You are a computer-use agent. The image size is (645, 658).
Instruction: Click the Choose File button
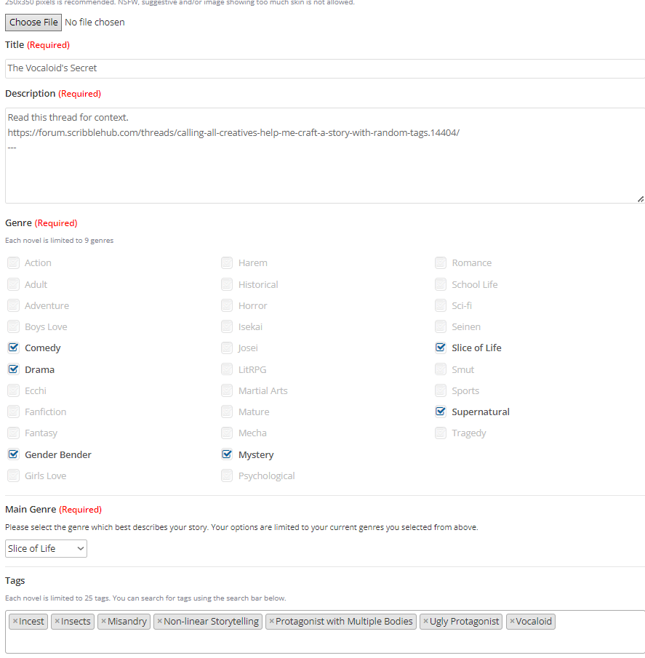click(x=33, y=23)
